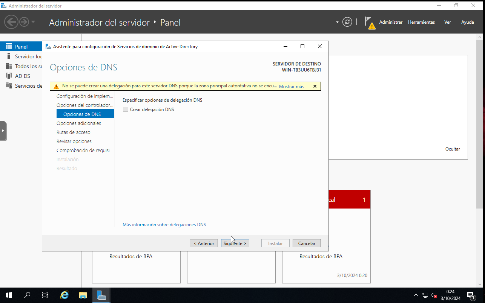Click the network icon in system tray
Image resolution: width=485 pixels, height=303 pixels.
[425, 295]
